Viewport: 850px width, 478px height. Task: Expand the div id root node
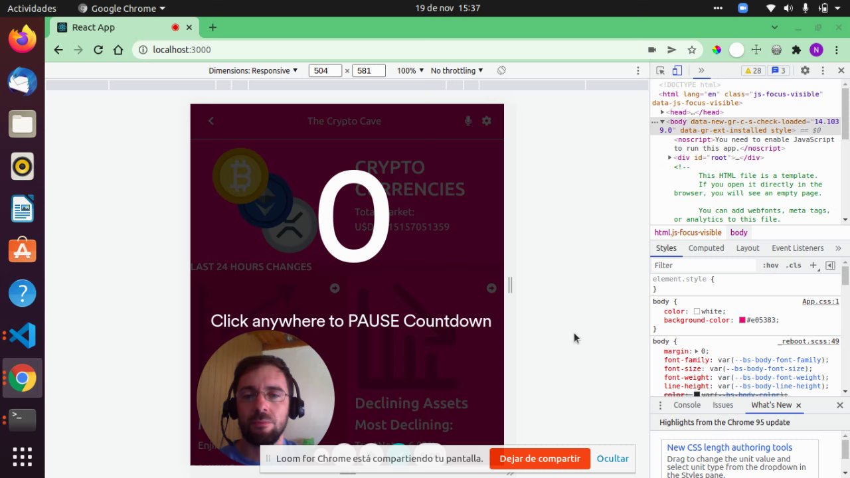pos(670,157)
